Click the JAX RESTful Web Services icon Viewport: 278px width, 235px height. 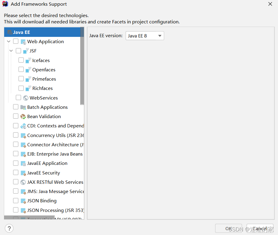click(23, 182)
